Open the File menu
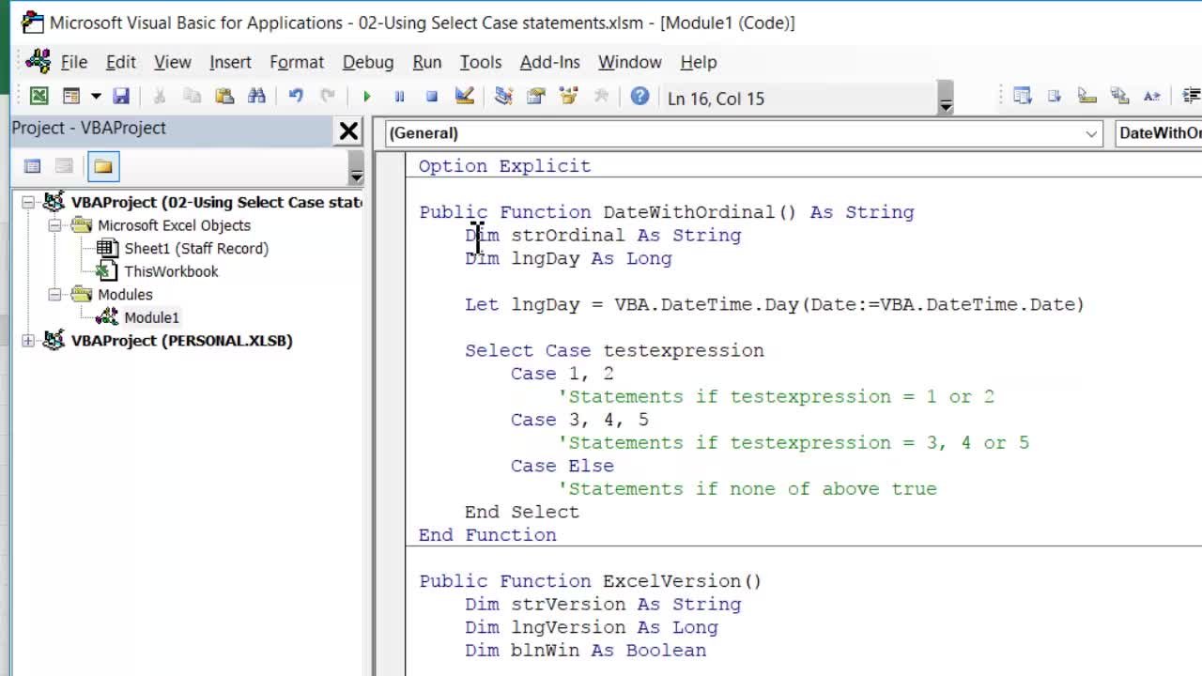 click(74, 62)
